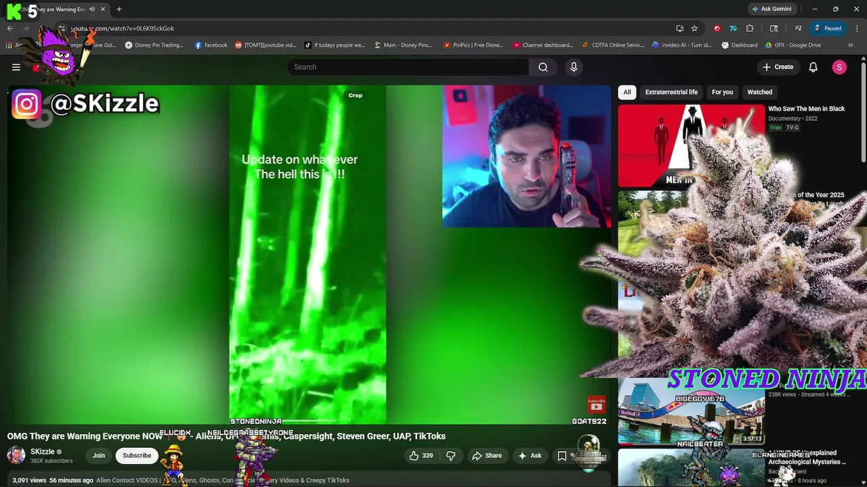
Task: Open the CDTFA Online Services bookmark
Action: point(613,45)
